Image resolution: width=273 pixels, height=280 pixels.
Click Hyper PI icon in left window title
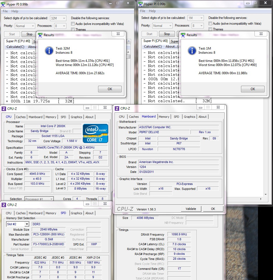3,4
